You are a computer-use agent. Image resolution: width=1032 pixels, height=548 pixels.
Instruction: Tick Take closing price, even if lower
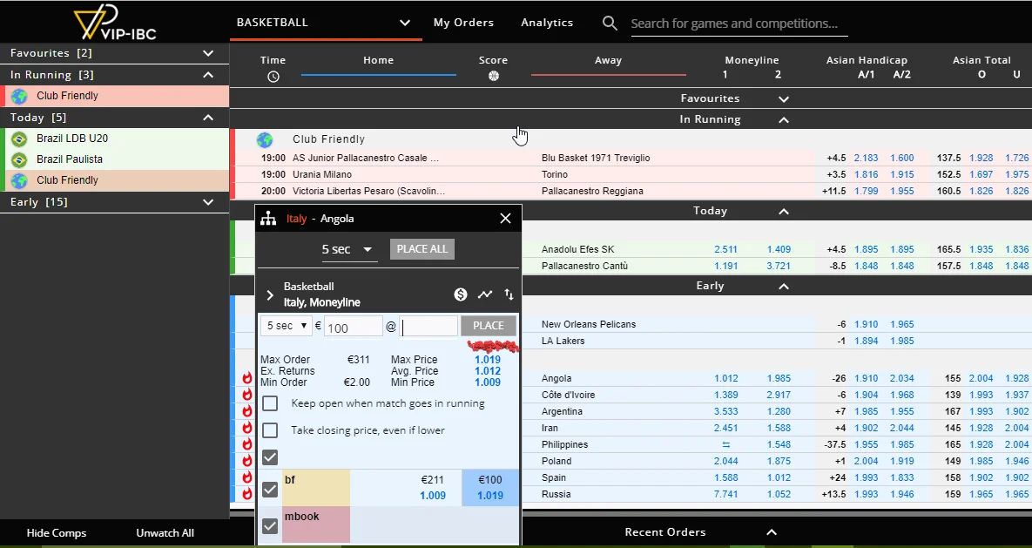pos(271,430)
